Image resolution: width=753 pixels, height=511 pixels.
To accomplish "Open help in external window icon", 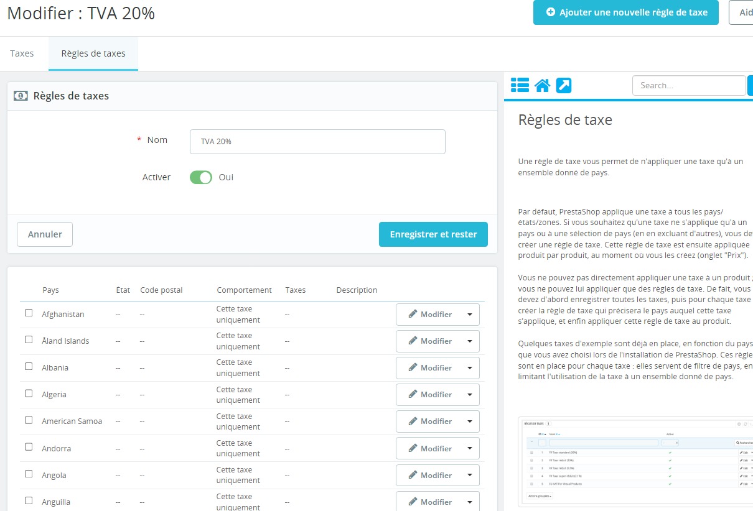I will point(564,85).
